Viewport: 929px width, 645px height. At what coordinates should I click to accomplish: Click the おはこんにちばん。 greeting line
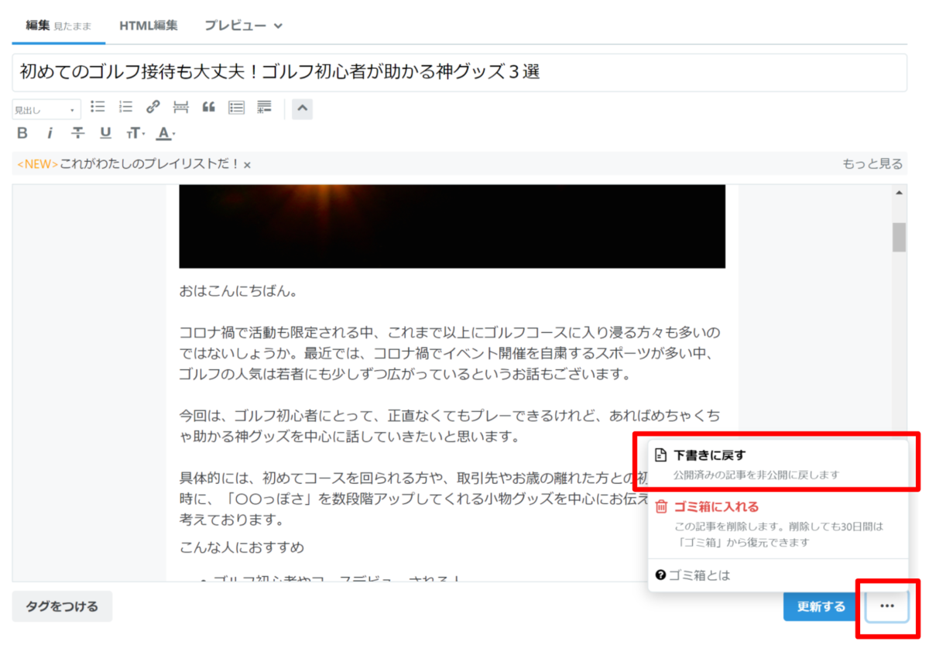(238, 293)
